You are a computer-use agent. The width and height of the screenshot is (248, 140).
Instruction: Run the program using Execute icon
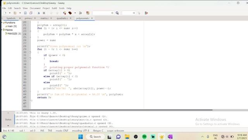pos(81,13)
